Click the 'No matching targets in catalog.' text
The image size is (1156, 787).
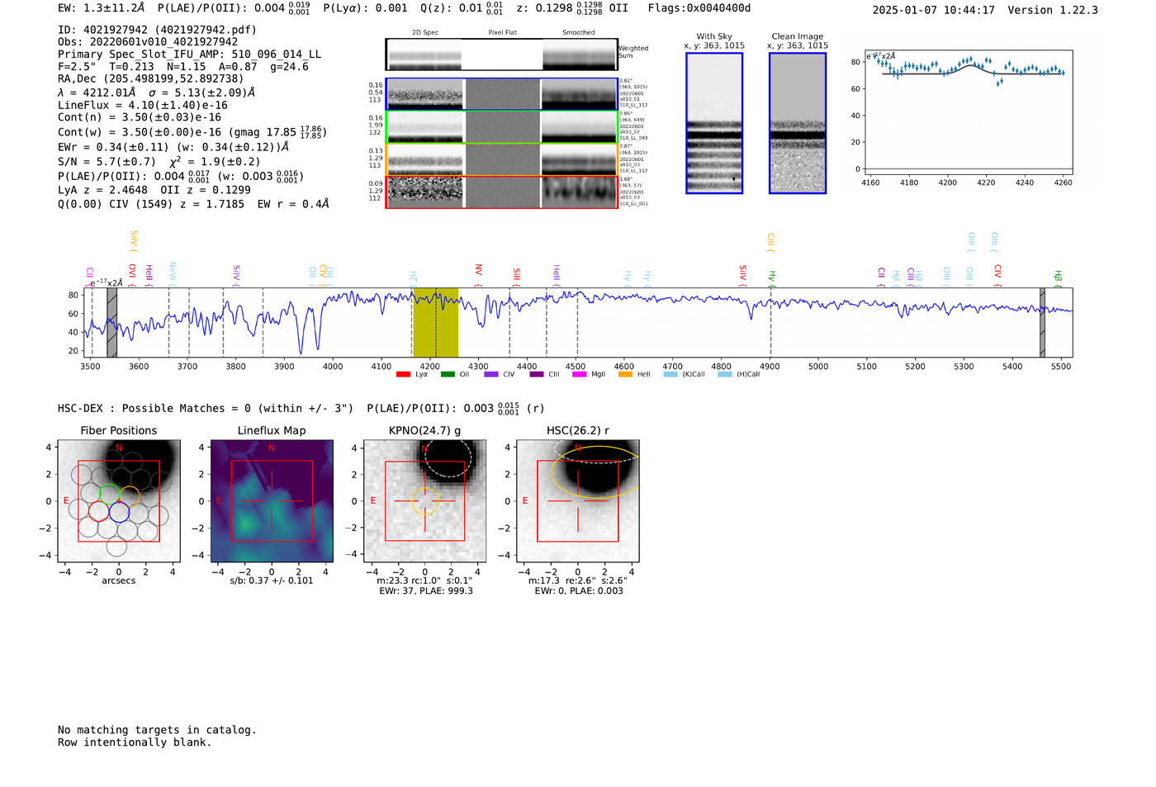coord(157,730)
